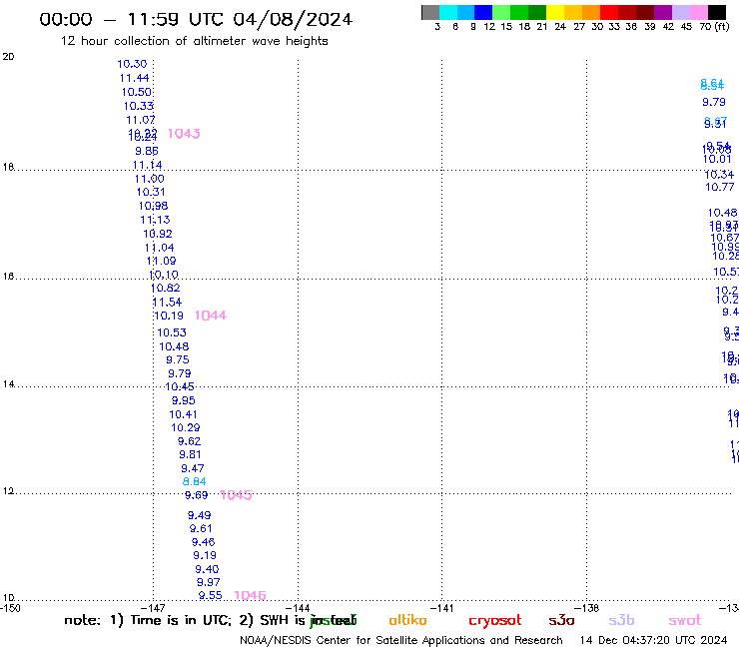The width and height of the screenshot is (739, 649).
Task: Click the right-track value 10.77
Action: tap(720, 187)
